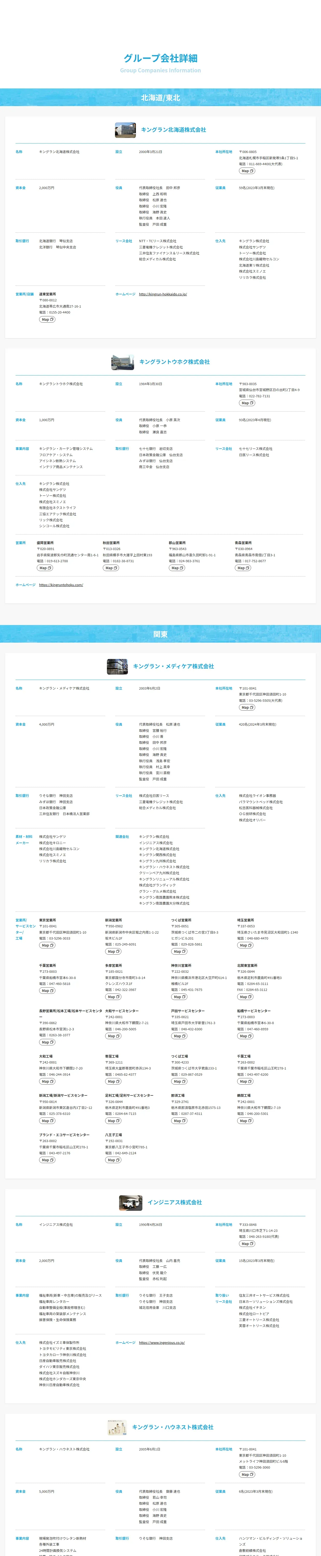Open Map for 新潟営業所
The height and width of the screenshot is (1556, 321).
[113, 951]
